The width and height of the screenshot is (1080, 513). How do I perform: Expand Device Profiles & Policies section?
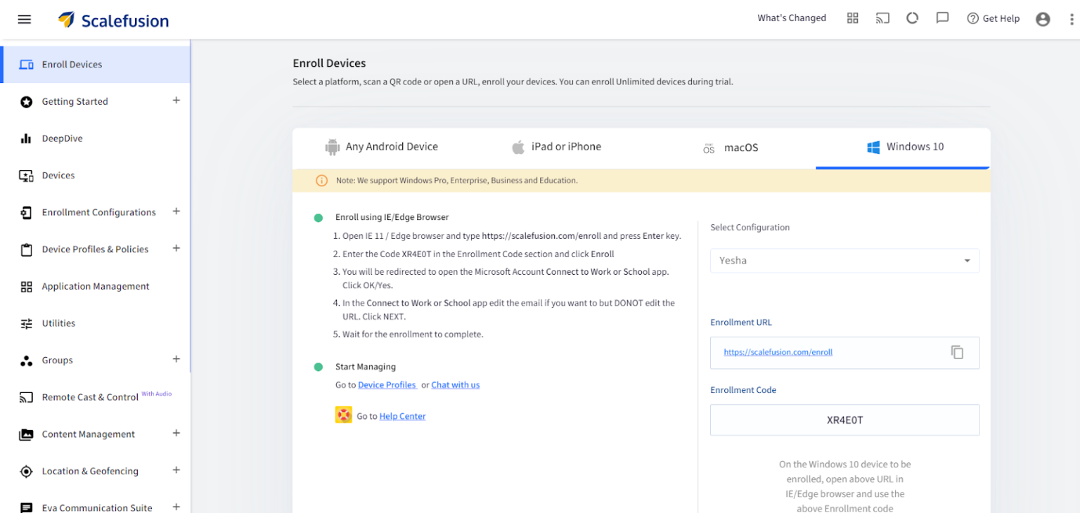176,248
